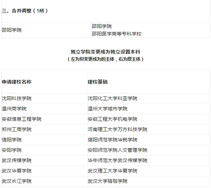Select the cell 武汉大学珞珈学院
211x188 pixels.
(x=148, y=181)
